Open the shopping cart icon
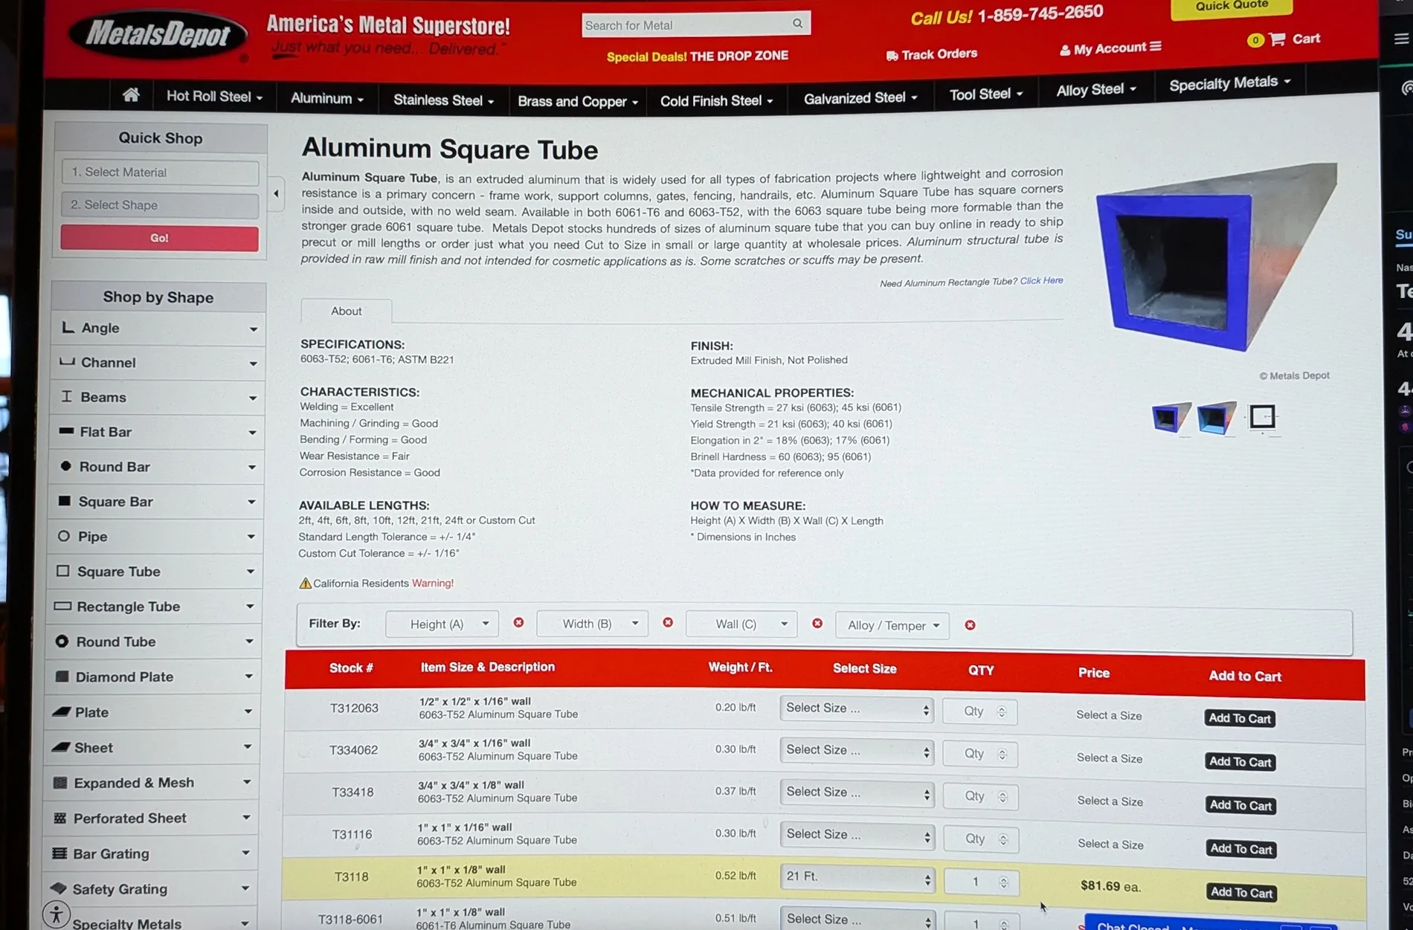Screen dimensions: 1413x930 click(x=1278, y=39)
